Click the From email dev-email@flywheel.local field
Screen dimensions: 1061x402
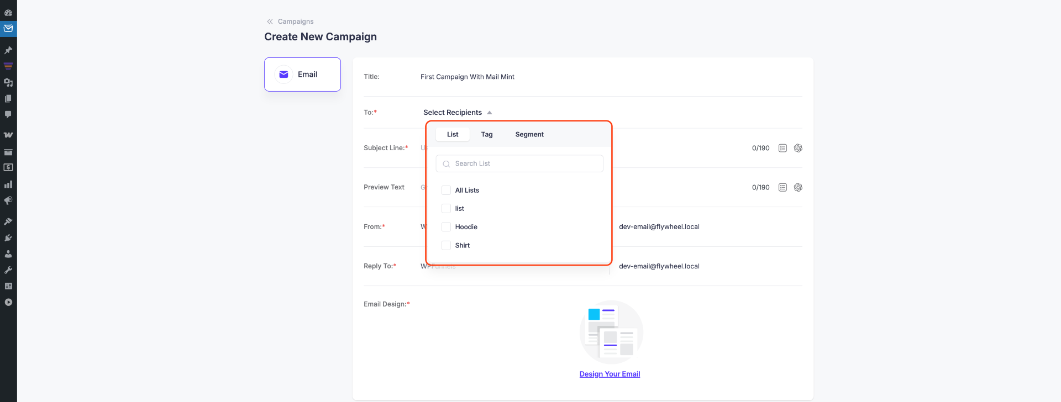659,227
